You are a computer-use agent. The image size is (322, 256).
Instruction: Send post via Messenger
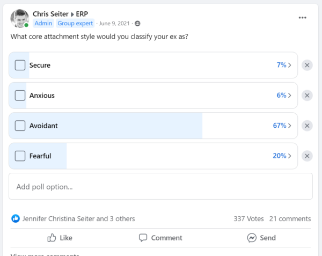coord(261,238)
